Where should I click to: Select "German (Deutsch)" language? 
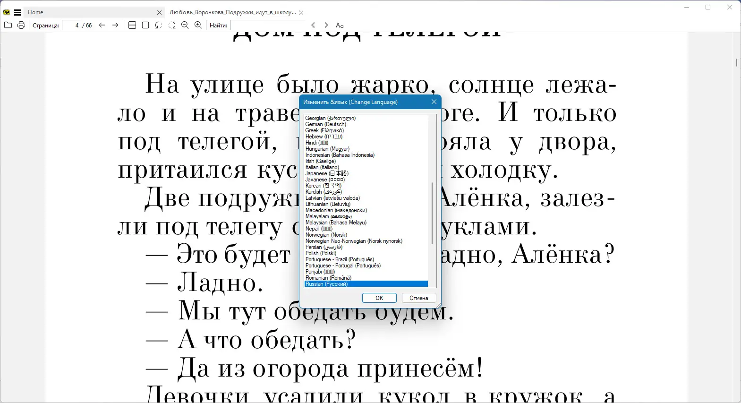(366, 124)
